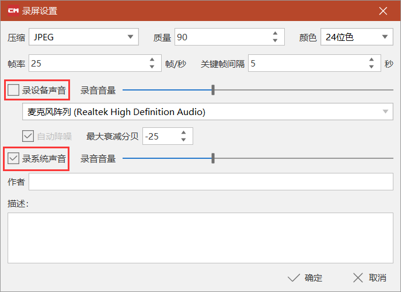Open the 颜色 24位色 dropdown

[357, 37]
